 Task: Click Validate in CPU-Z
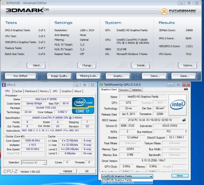tap(68, 171)
